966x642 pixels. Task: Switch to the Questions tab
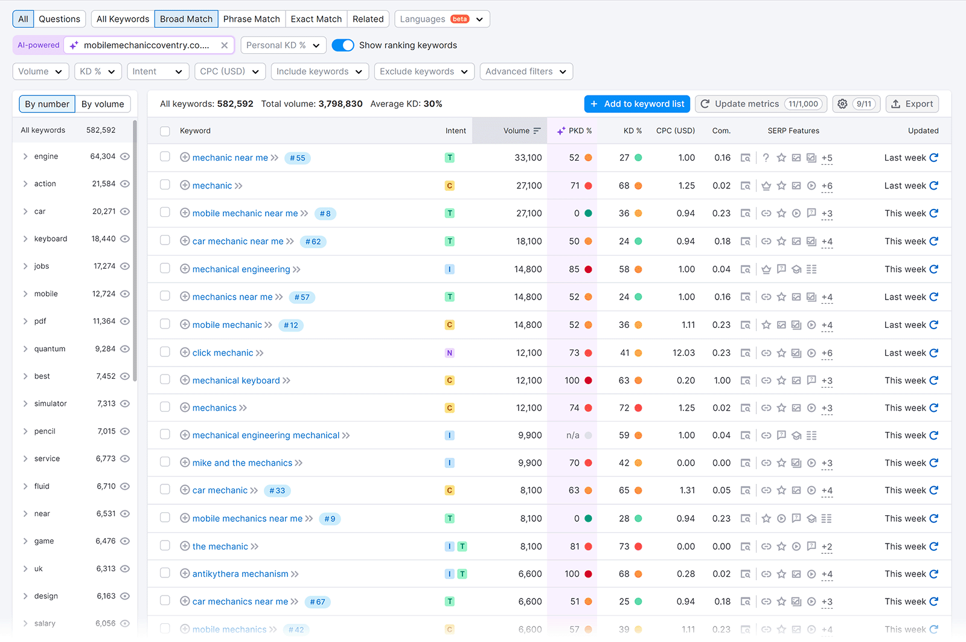[60, 19]
